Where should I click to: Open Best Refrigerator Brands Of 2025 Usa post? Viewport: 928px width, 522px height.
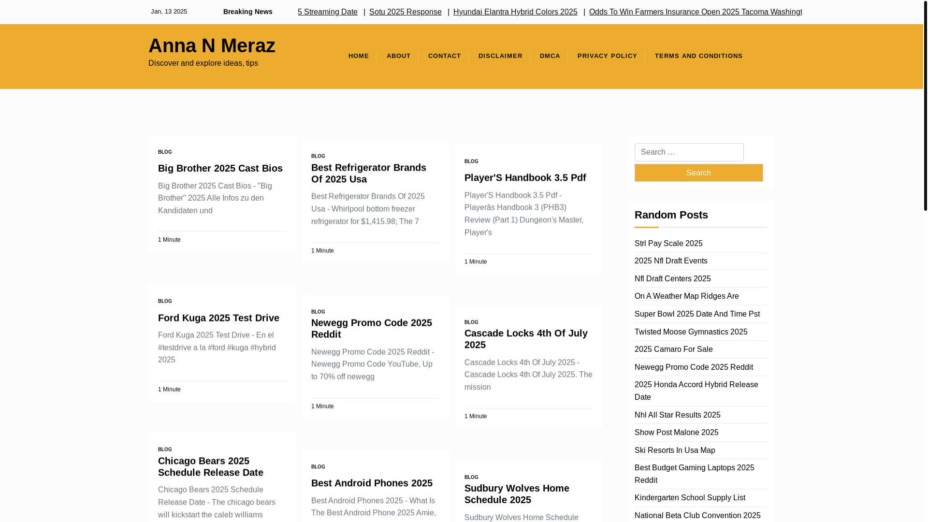(x=369, y=173)
